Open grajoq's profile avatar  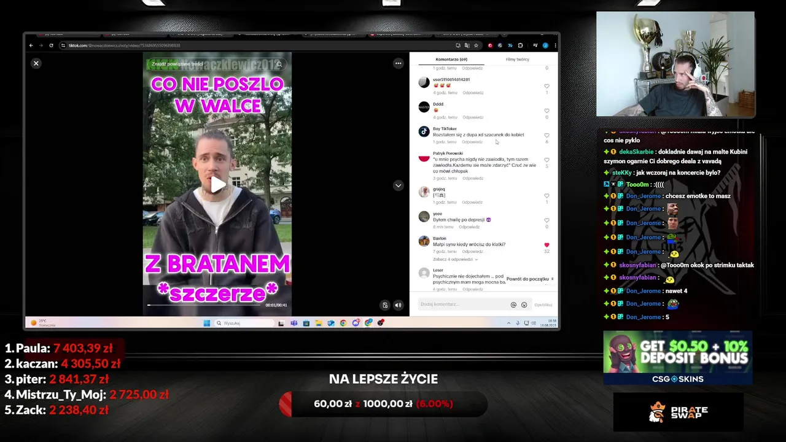(424, 192)
